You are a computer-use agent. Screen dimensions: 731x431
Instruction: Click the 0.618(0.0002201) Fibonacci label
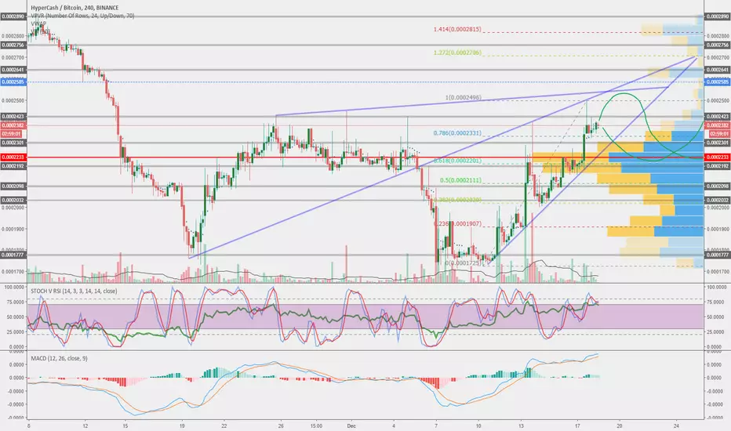pyautogui.click(x=457, y=161)
